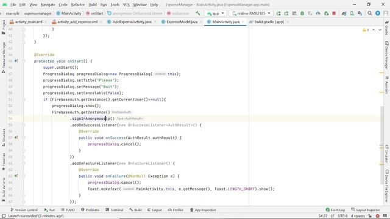
Task: Click the onStart override gutter icon
Action: (x=16, y=61)
